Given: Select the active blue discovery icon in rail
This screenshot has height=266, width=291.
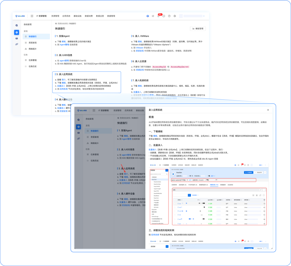Looking at the screenshot, I should pyautogui.click(x=17, y=33).
